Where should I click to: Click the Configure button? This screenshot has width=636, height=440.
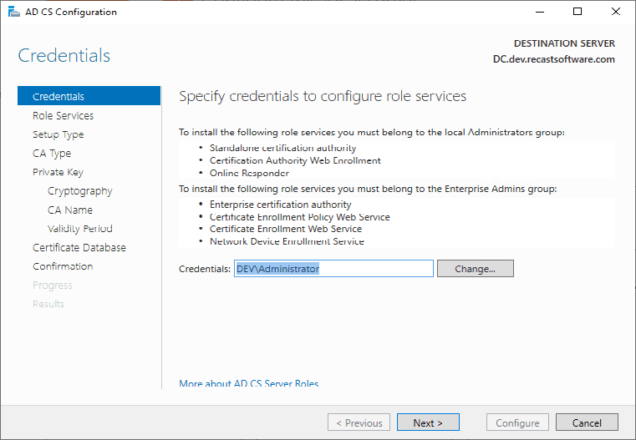518,422
